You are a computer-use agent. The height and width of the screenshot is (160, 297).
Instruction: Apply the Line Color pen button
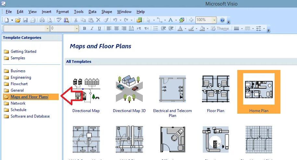191,29
